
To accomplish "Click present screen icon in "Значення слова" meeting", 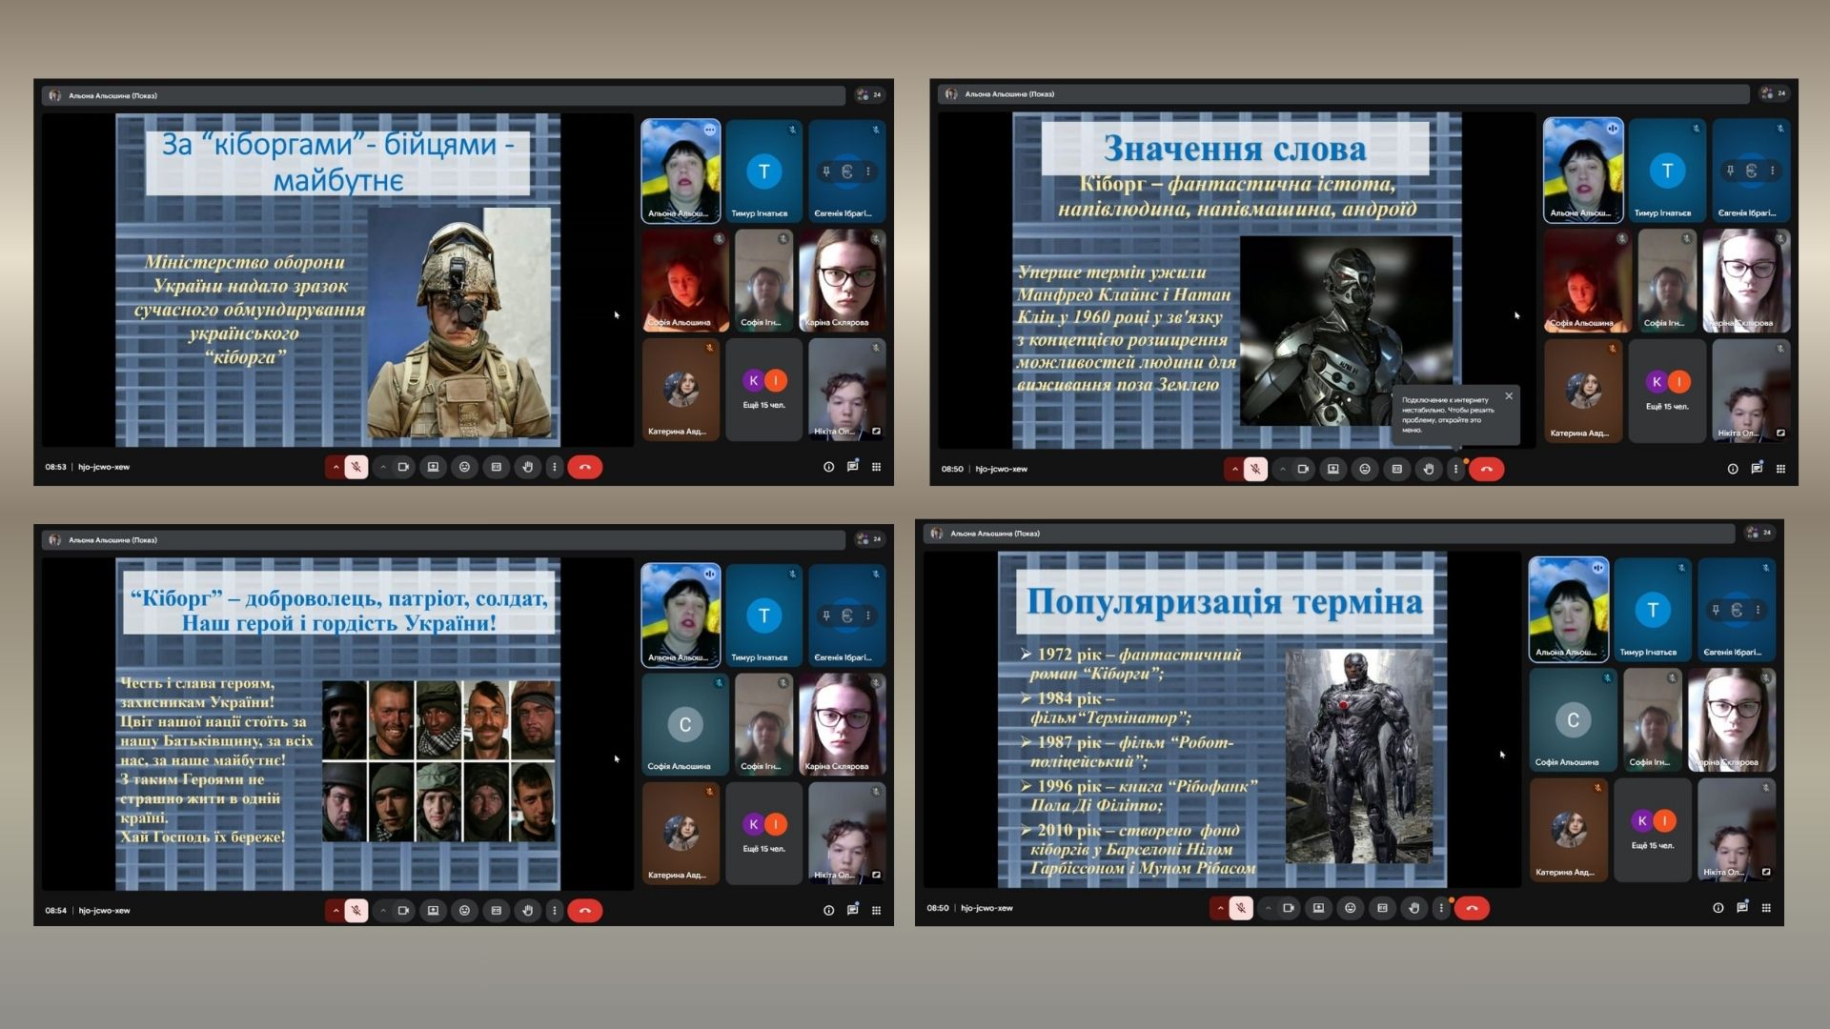I will click(x=1332, y=469).
